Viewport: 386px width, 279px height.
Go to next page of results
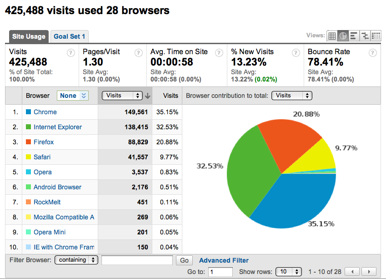[x=369, y=272]
